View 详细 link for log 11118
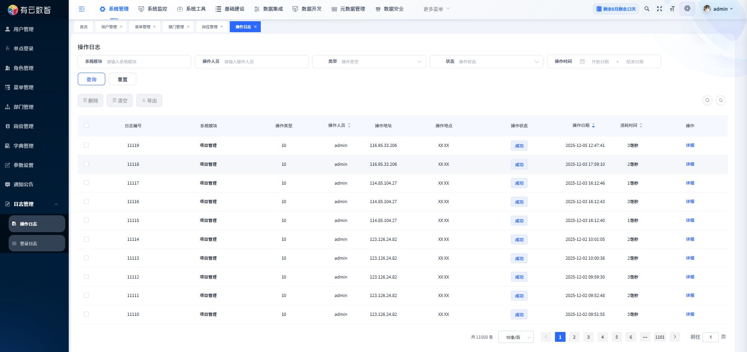Screen dimensions: 747x352 click(690, 164)
